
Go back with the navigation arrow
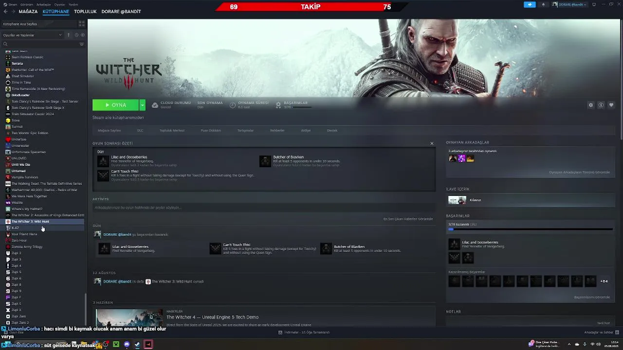pyautogui.click(x=6, y=11)
